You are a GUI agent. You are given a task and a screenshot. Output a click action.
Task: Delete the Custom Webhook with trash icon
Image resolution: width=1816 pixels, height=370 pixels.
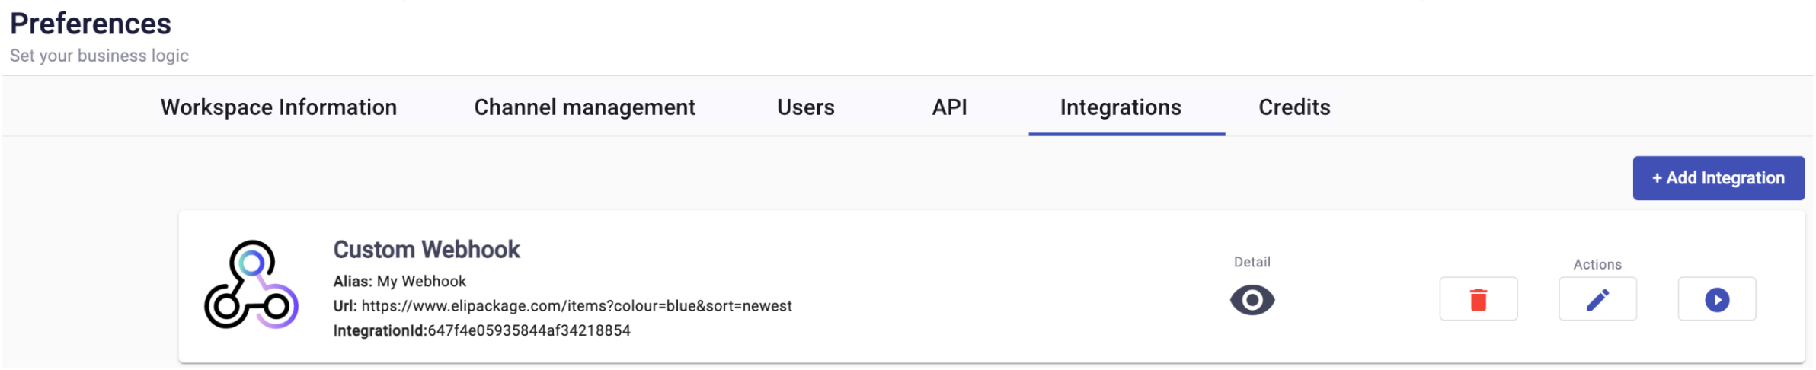point(1478,299)
